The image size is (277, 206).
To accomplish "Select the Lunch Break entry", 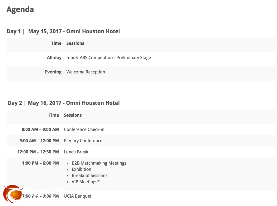I will (x=76, y=152).
